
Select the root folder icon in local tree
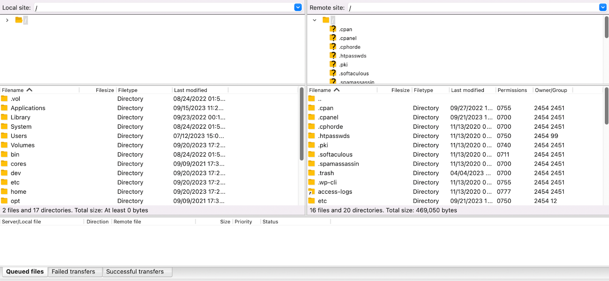click(19, 20)
